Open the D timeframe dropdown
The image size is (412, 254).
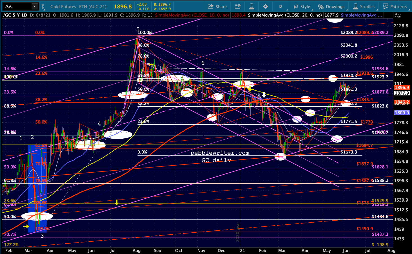click(x=280, y=6)
